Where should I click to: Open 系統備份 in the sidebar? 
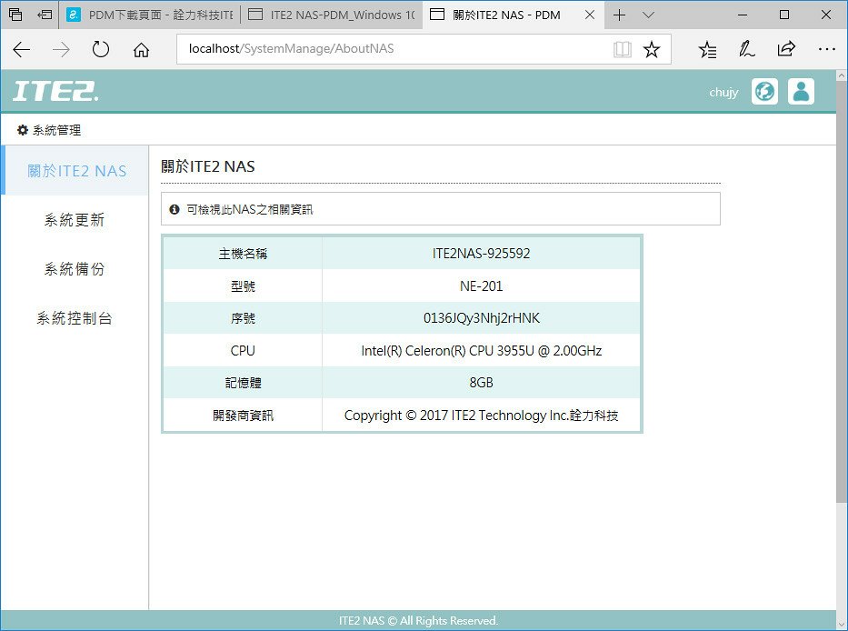(75, 269)
